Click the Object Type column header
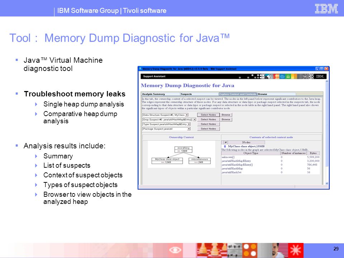This screenshot has width=344, height=258. [250, 153]
